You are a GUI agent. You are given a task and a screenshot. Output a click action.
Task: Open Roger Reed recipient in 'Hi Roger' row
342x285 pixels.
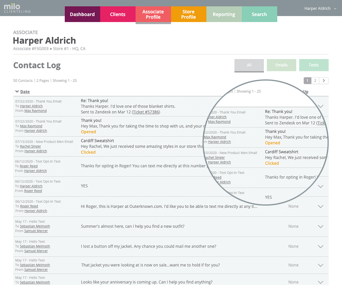(x=29, y=206)
